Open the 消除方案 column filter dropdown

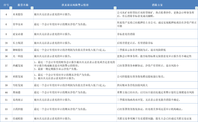pyautogui.click(x=196, y=8)
